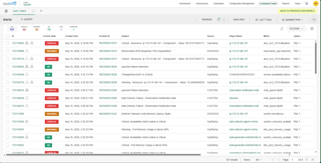The width and height of the screenshot is (321, 163).
Task: Click the export/share icon left of FILTERS
Action: coord(282,29)
